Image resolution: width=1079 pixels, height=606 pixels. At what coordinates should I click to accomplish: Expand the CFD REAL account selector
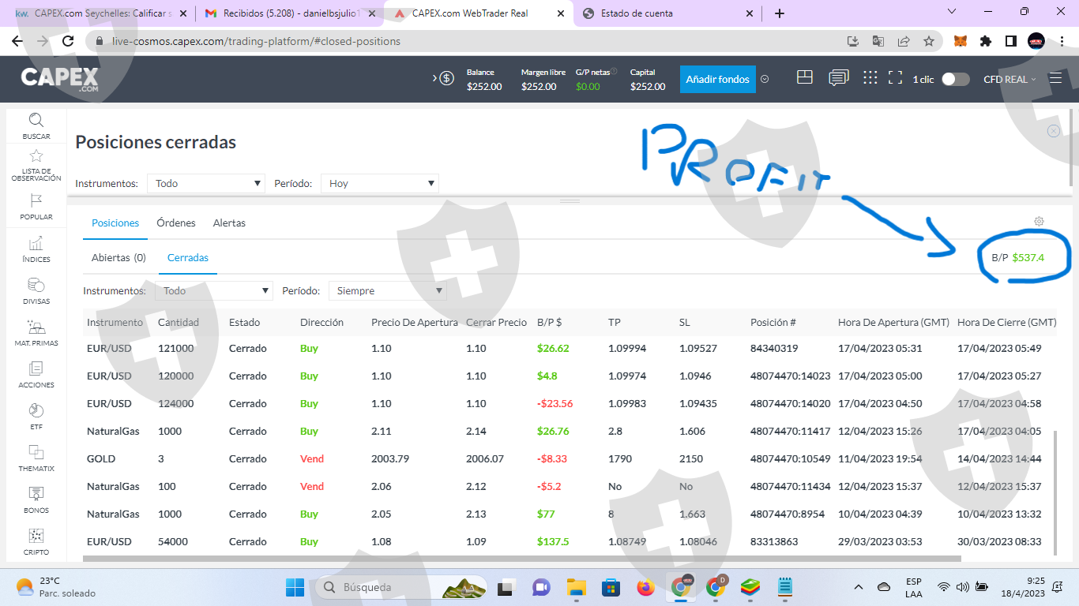1009,79
